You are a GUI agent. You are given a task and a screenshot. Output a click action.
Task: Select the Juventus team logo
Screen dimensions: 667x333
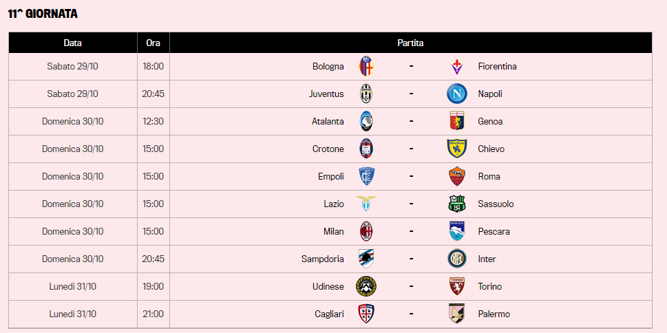click(x=366, y=94)
